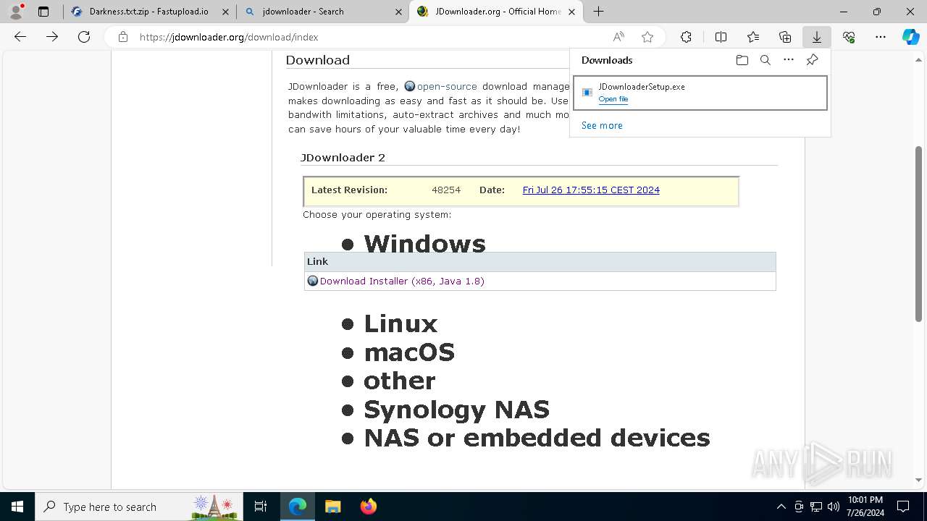Screen dimensions: 927x521
Task: Open Microsoft Edge from the taskbar
Action: pyautogui.click(x=298, y=507)
